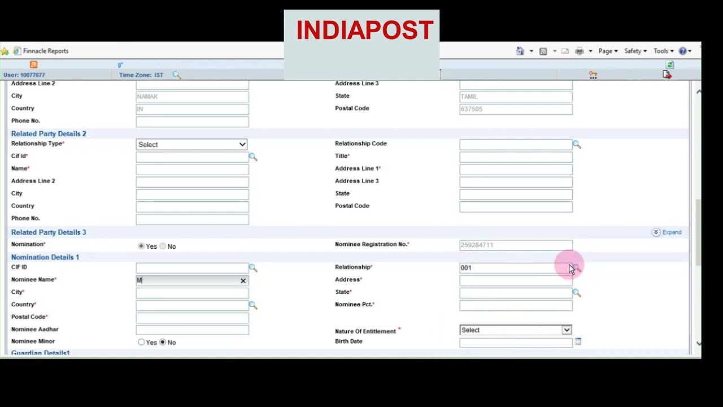
Task: Select No for Nomination
Action: point(163,246)
